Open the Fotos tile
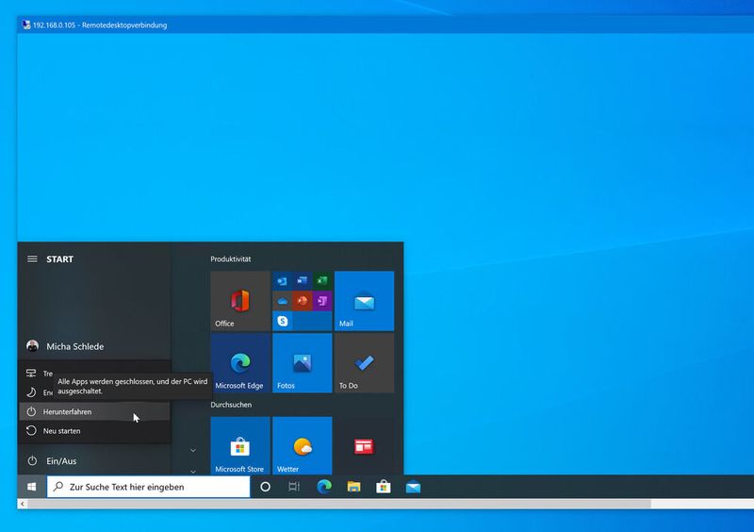 coord(302,363)
